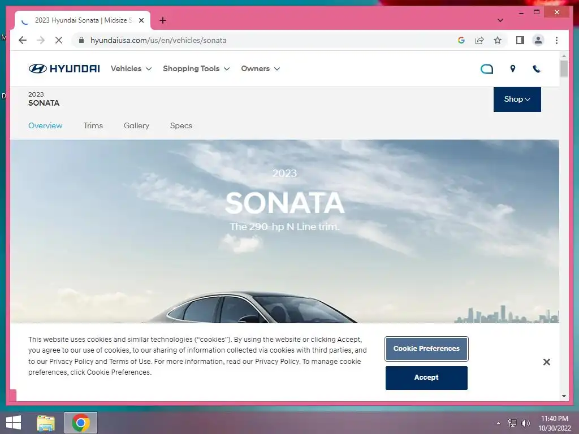Click the browser forward arrow
This screenshot has width=579, height=434.
click(x=41, y=40)
